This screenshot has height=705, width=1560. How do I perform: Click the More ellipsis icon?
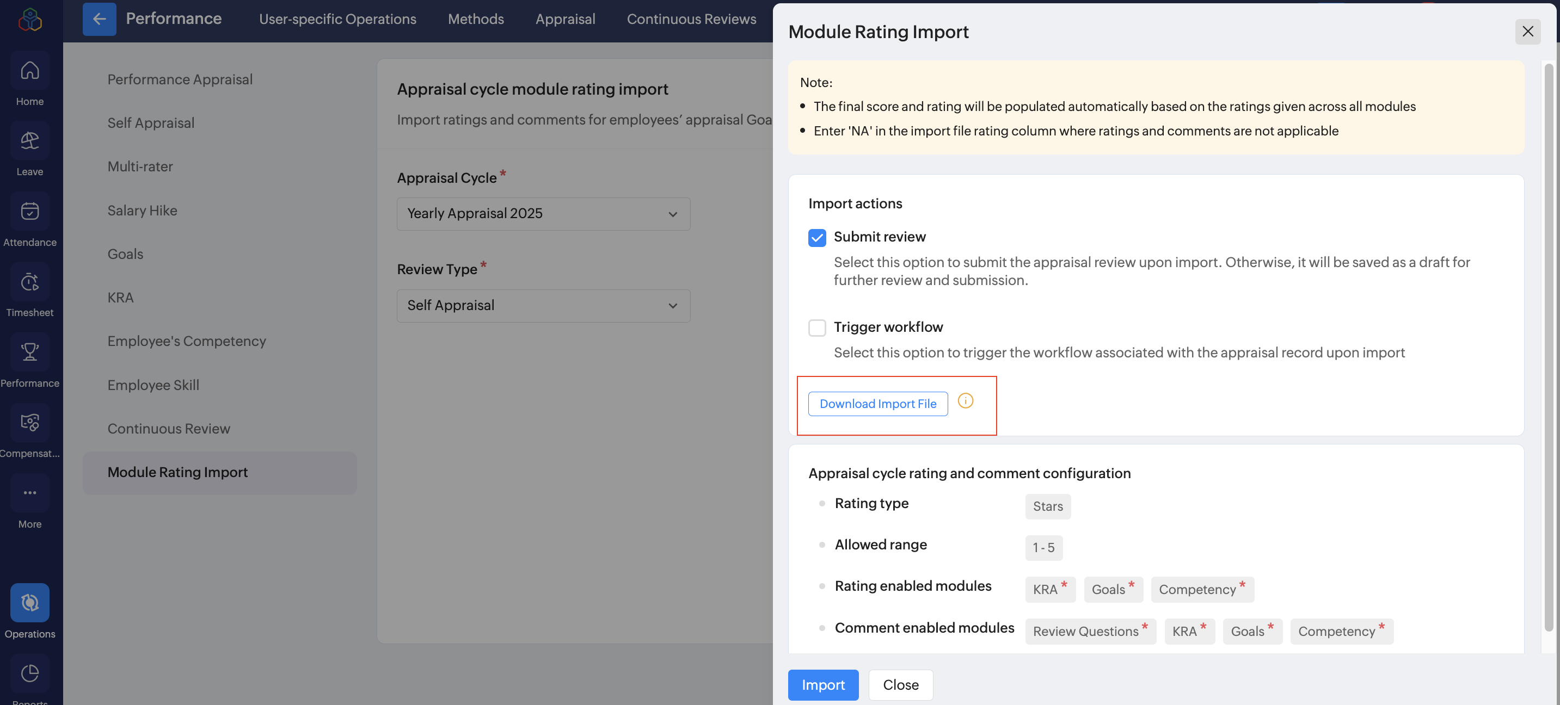pyautogui.click(x=30, y=493)
